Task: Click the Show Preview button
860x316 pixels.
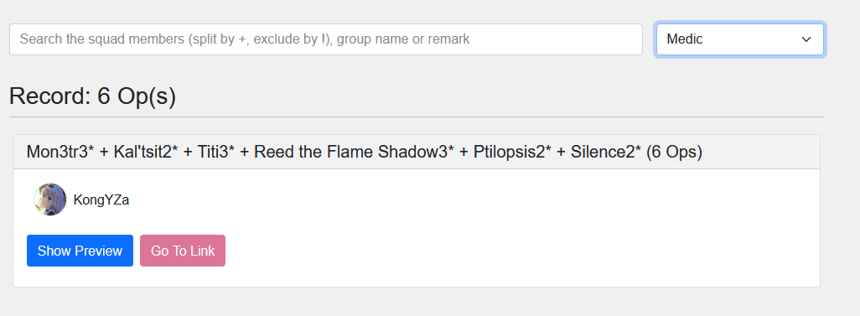Action: coord(80,251)
